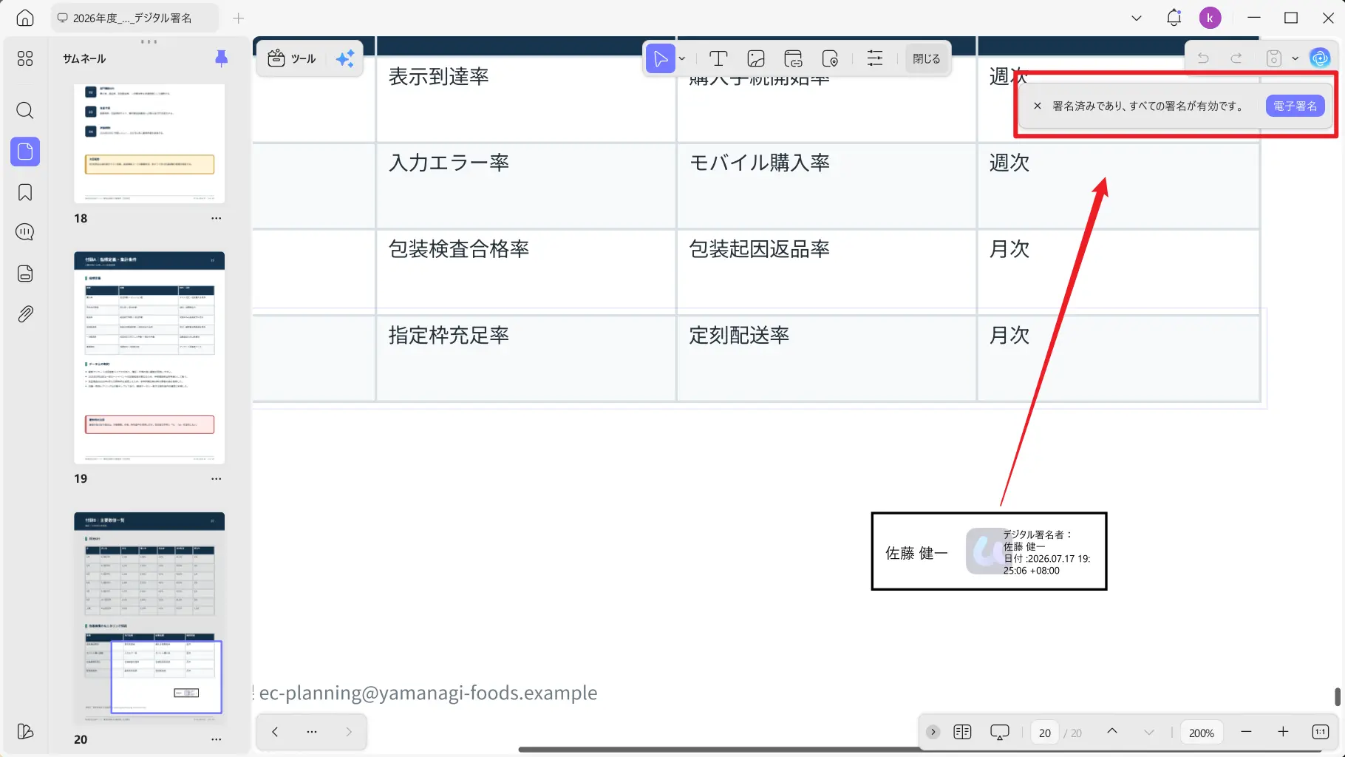Screen dimensions: 1345x757
Task: Click the save document icon
Action: tap(1274, 58)
